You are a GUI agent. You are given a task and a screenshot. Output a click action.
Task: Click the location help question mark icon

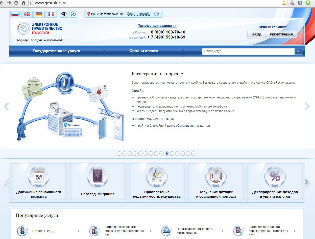point(157,14)
